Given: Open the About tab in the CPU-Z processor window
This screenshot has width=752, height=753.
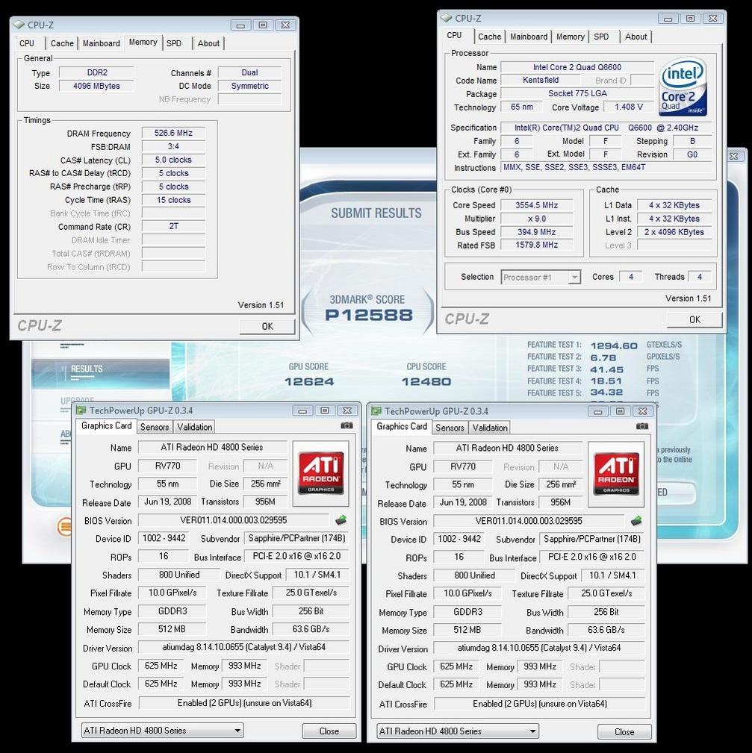Looking at the screenshot, I should [636, 37].
